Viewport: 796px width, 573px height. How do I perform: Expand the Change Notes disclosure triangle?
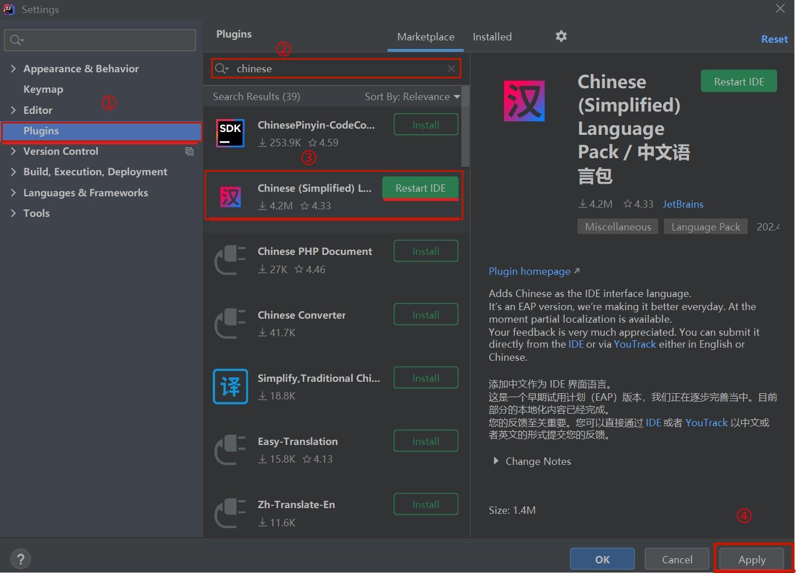[x=496, y=461]
